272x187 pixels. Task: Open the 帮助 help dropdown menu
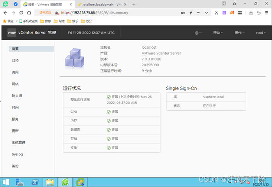218,33
